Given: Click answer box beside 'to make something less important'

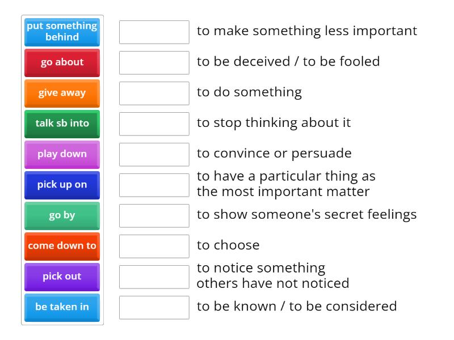Looking at the screenshot, I should [154, 32].
